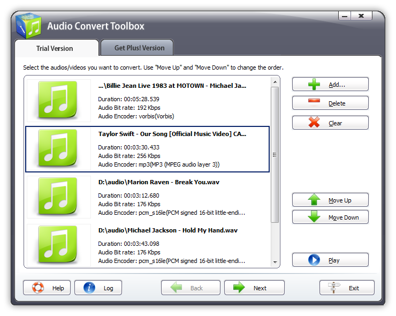Click the Clear button label
The image size is (396, 316).
point(335,123)
